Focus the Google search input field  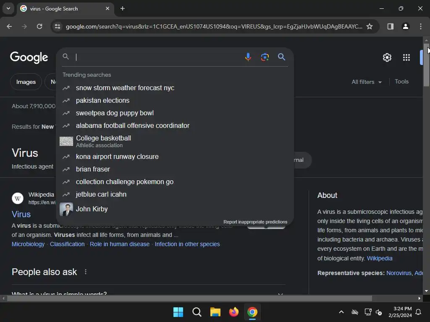pyautogui.click(x=158, y=57)
